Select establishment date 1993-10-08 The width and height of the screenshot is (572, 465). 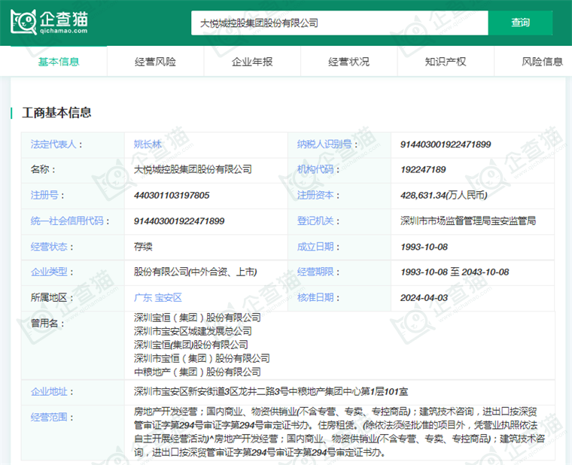424,247
